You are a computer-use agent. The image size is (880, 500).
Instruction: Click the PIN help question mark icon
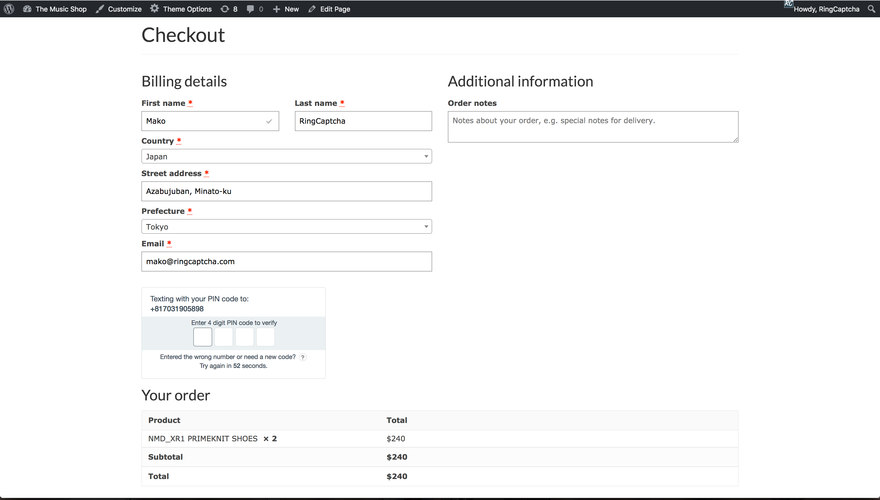point(303,357)
